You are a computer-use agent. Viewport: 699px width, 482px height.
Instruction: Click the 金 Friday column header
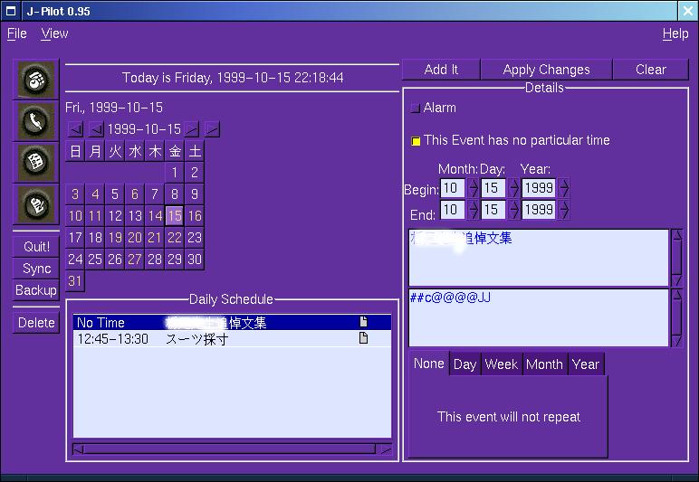(x=175, y=151)
